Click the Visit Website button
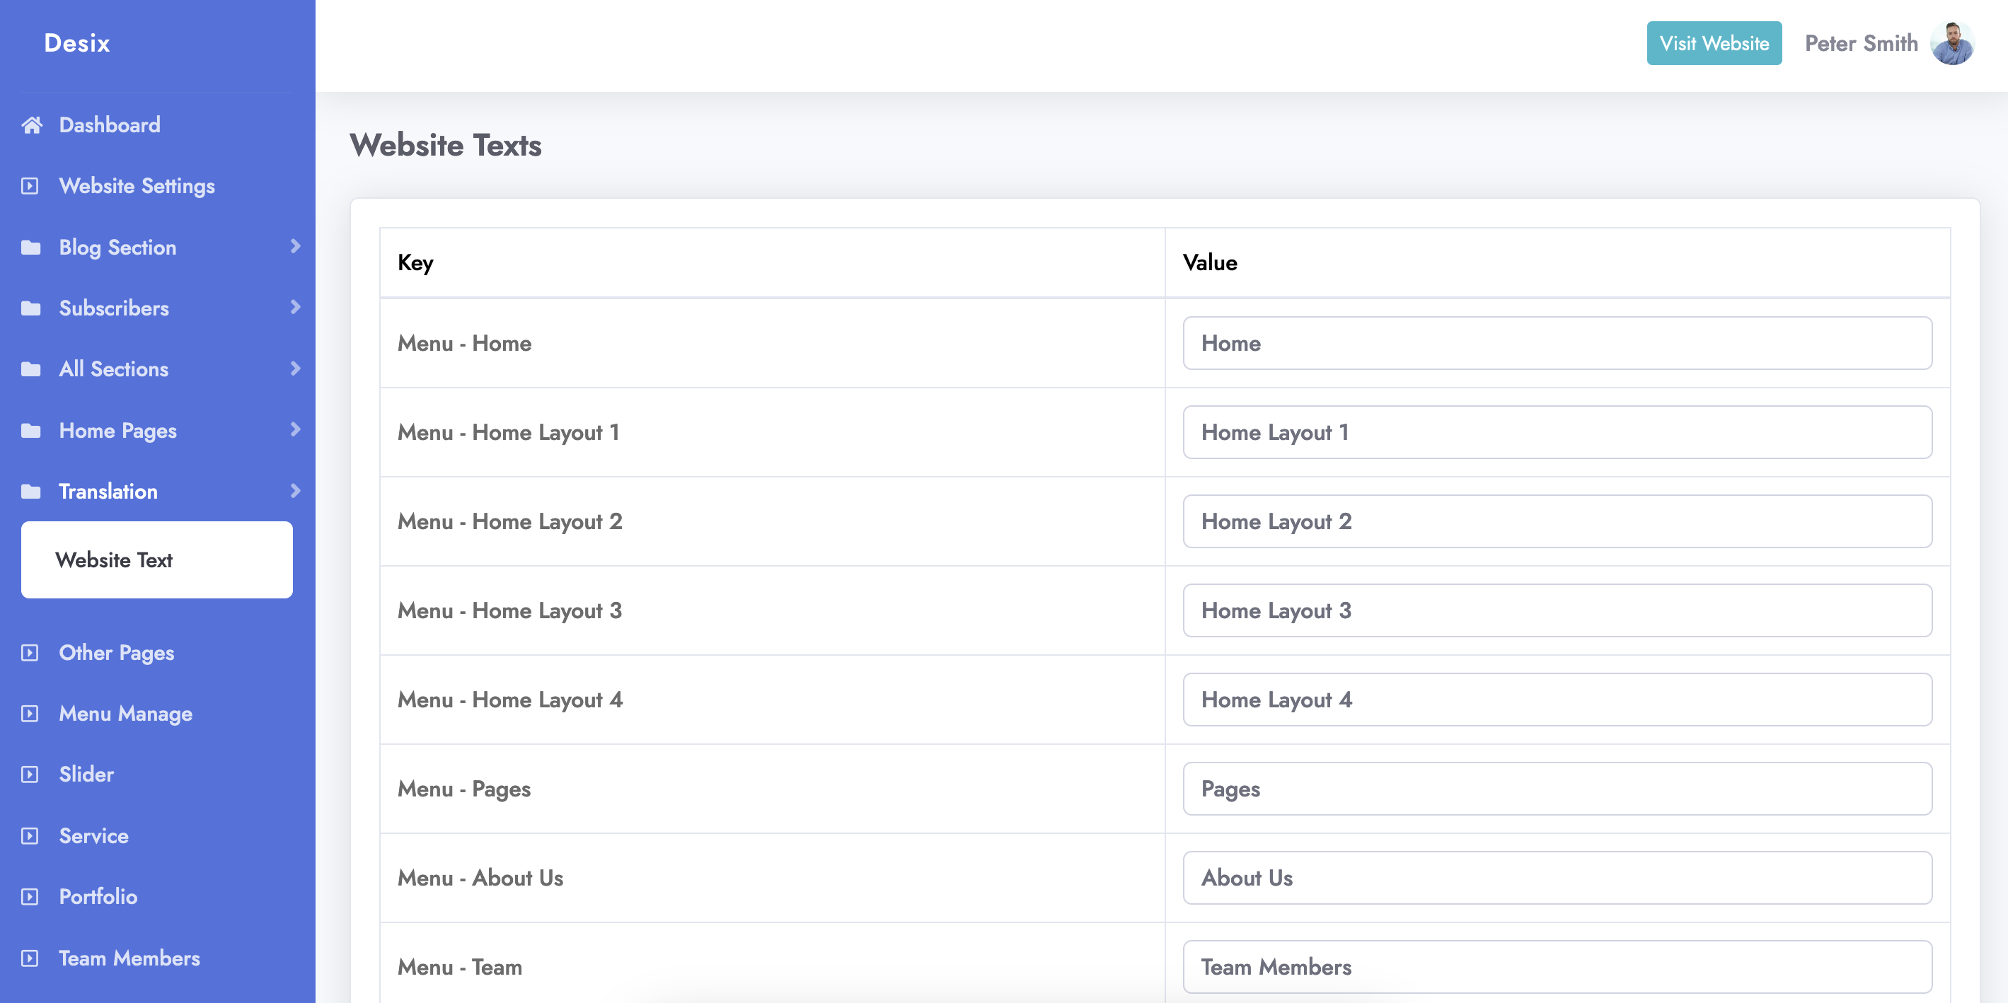 1714,43
